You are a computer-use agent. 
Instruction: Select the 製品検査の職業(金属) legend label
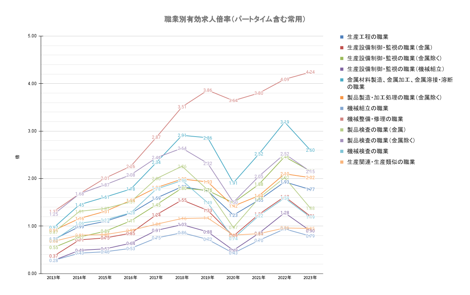click(376, 130)
